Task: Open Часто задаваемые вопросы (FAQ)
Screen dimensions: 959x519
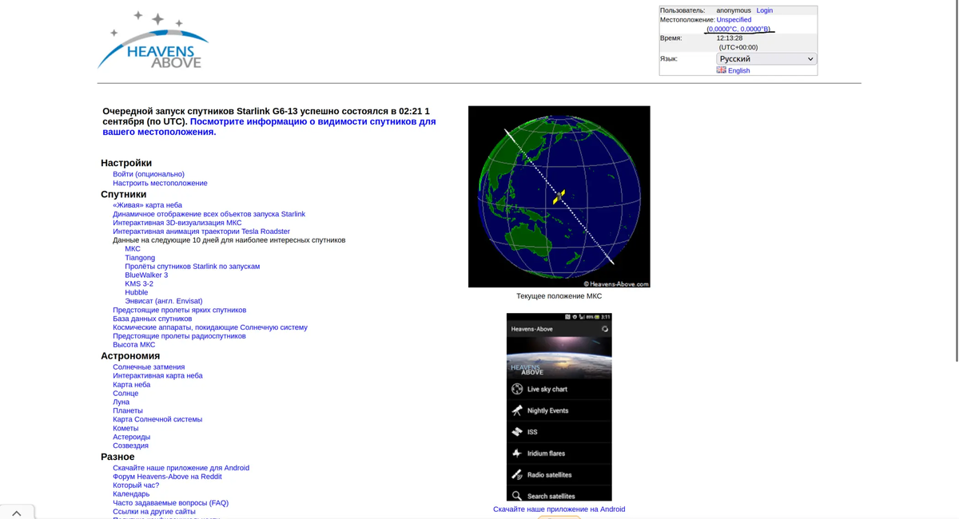Action: 170,503
